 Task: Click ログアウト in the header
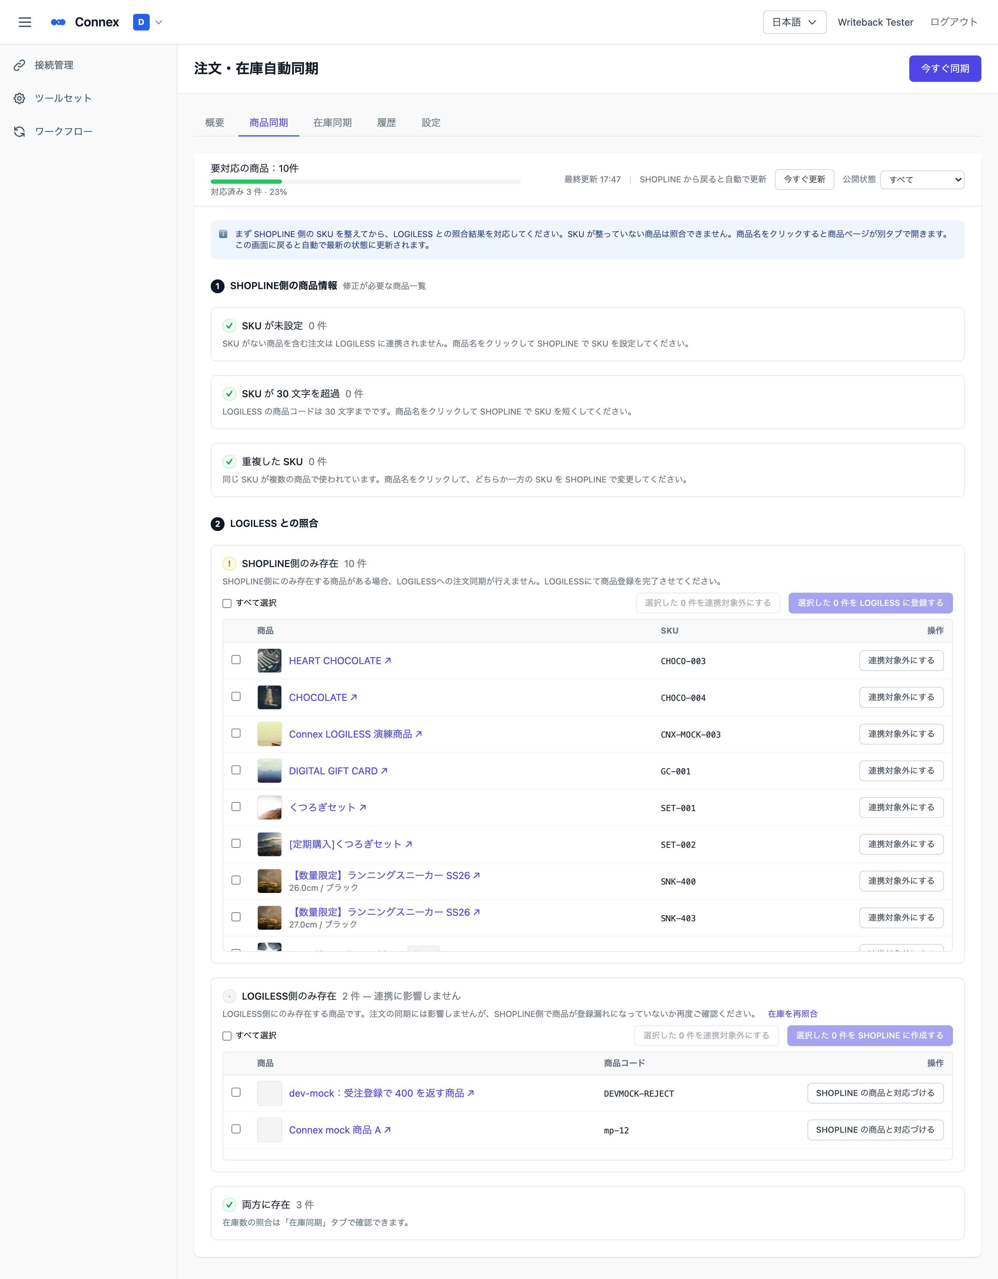point(954,22)
